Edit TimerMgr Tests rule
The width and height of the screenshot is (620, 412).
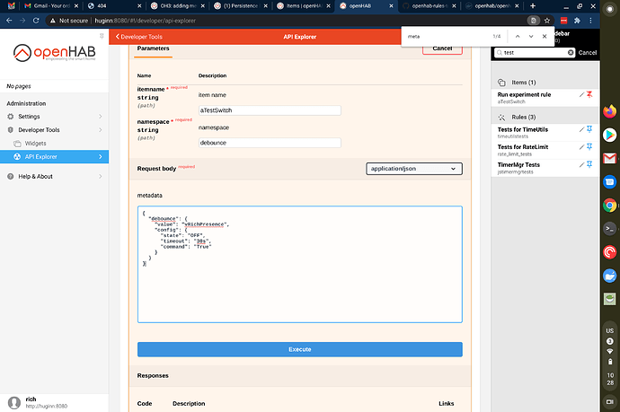(581, 165)
